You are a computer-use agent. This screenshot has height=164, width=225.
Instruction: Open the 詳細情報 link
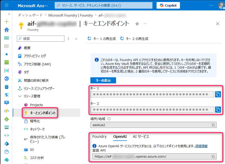click(x=202, y=146)
